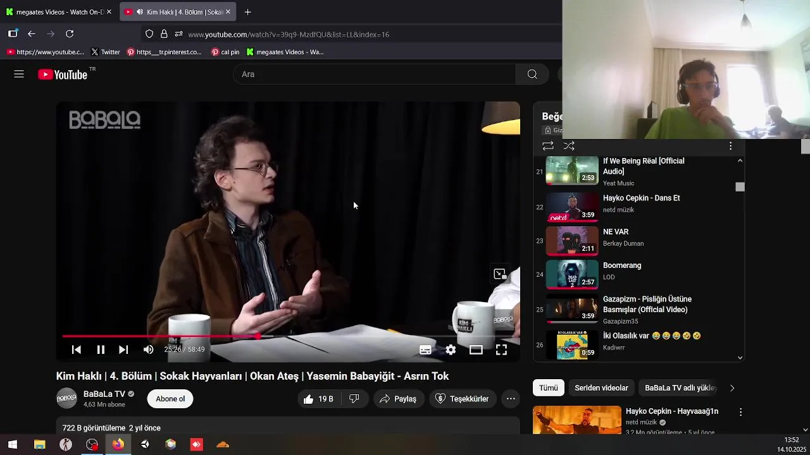Image resolution: width=810 pixels, height=455 pixels.
Task: Click the tracking protection shield icon
Action: point(149,34)
